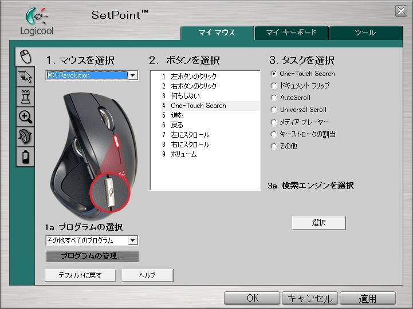The image size is (413, 309).
Task: Select list row 7 左にスクロール
Action: click(x=210, y=135)
